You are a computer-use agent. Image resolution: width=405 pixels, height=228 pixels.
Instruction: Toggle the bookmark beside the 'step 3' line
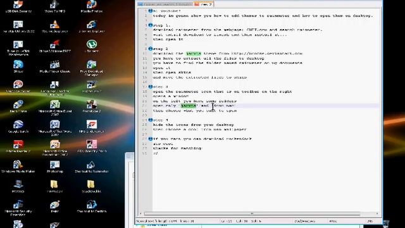(x=151, y=87)
